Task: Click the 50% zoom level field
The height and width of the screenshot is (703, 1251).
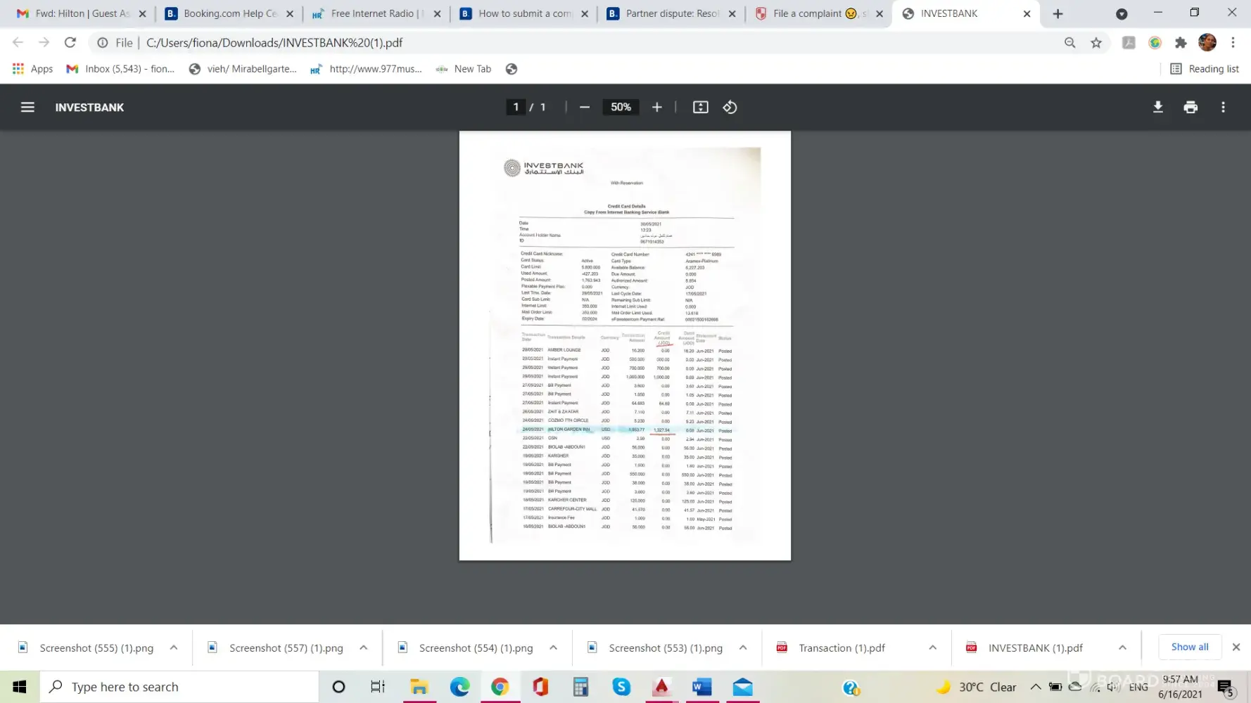Action: 621,107
